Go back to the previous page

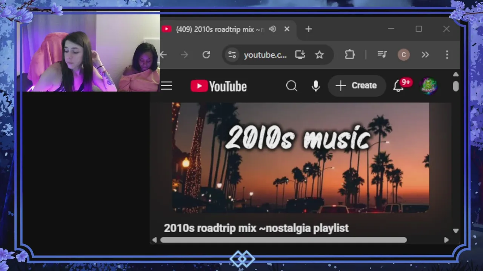pos(163,55)
